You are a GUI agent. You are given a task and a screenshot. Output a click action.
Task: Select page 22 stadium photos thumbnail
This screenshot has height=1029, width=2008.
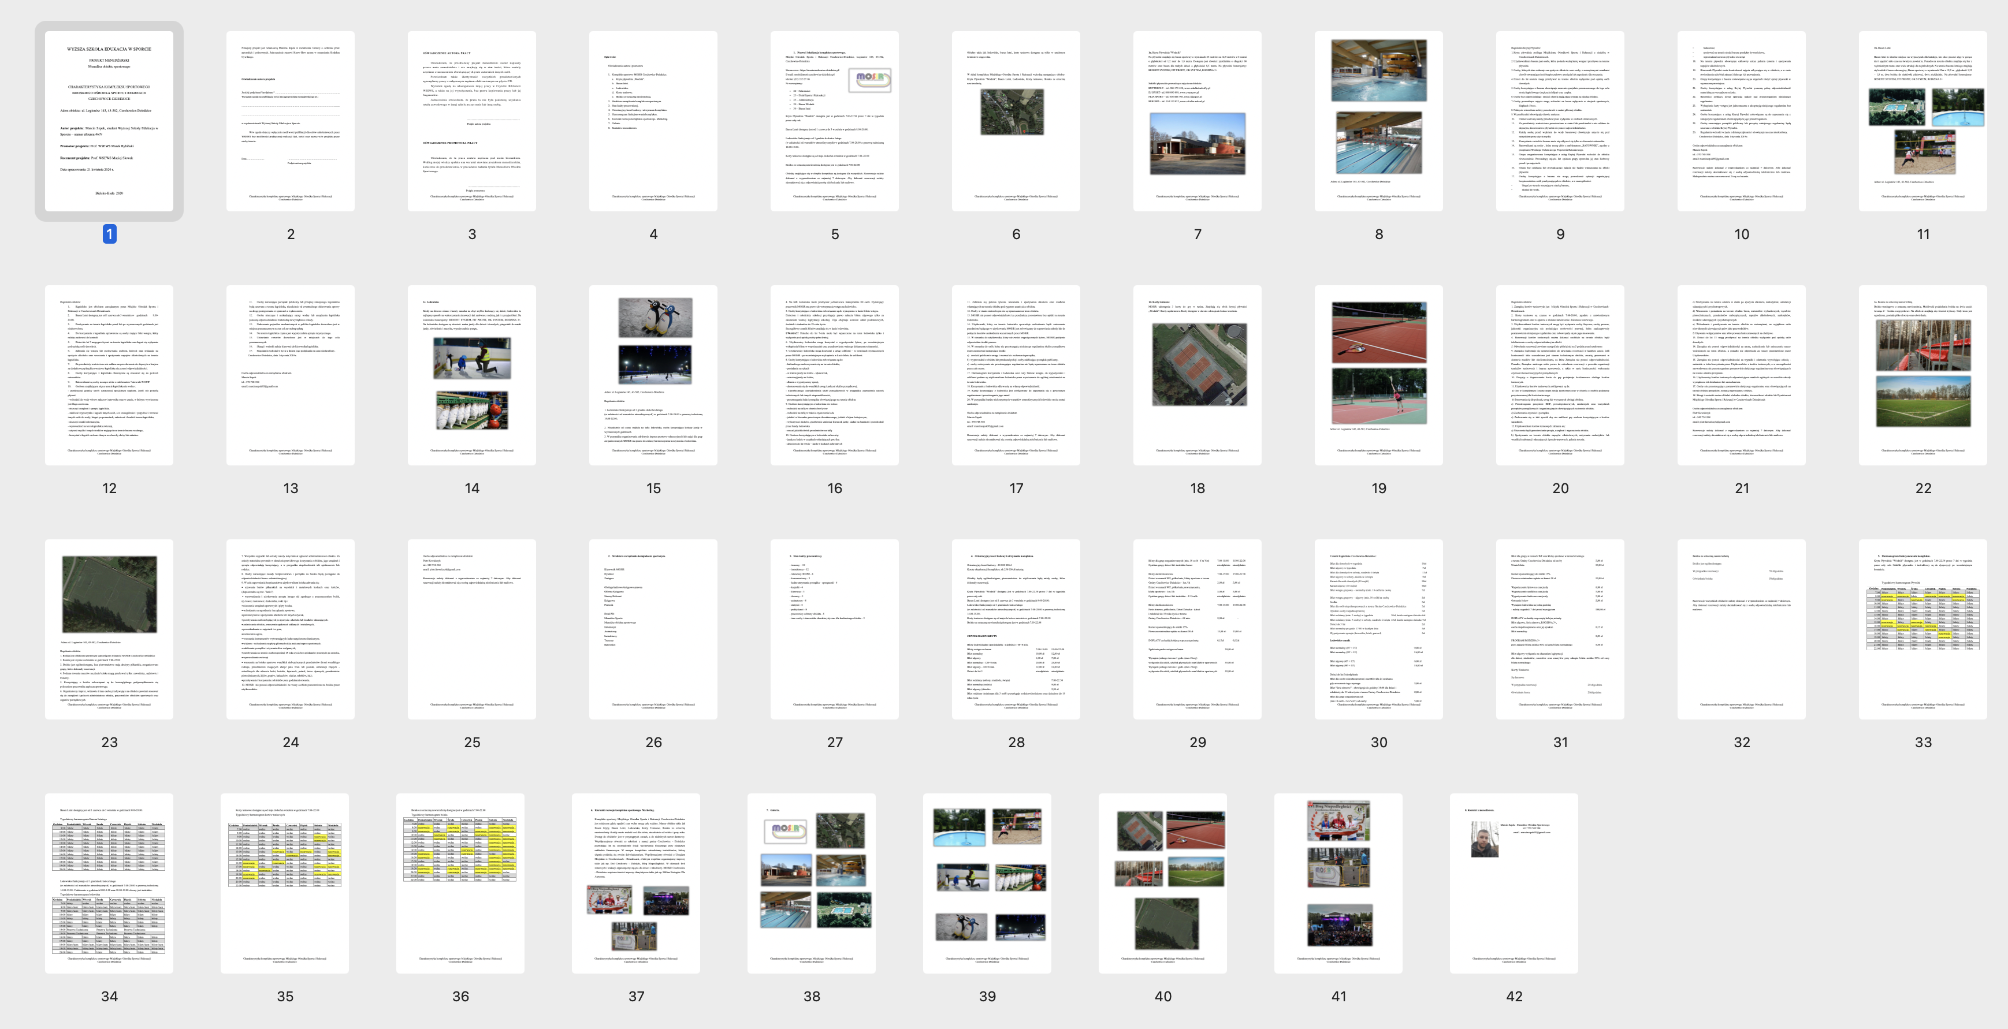(1923, 375)
